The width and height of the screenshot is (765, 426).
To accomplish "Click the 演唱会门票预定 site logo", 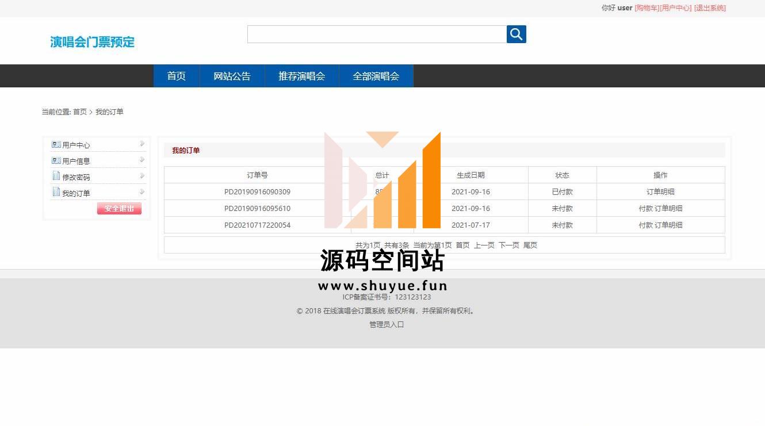I will (92, 42).
